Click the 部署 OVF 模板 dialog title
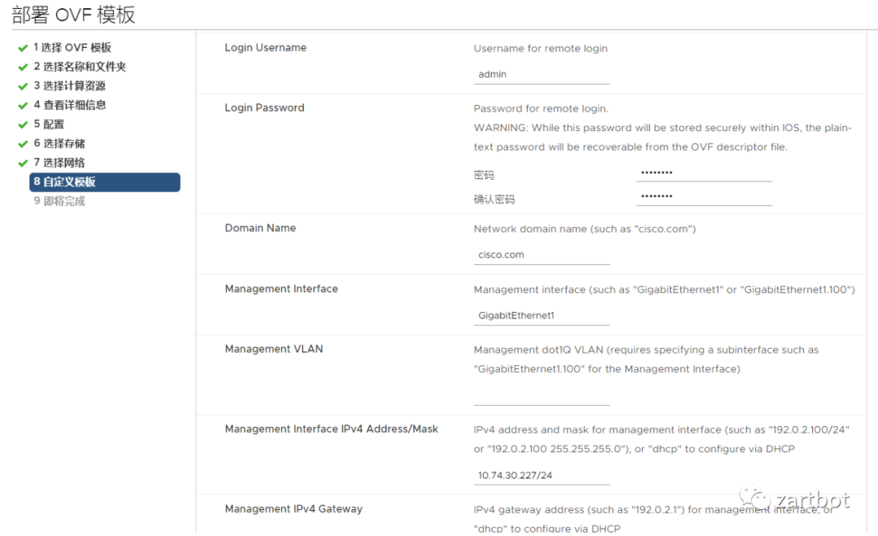The width and height of the screenshot is (878, 536). click(73, 15)
